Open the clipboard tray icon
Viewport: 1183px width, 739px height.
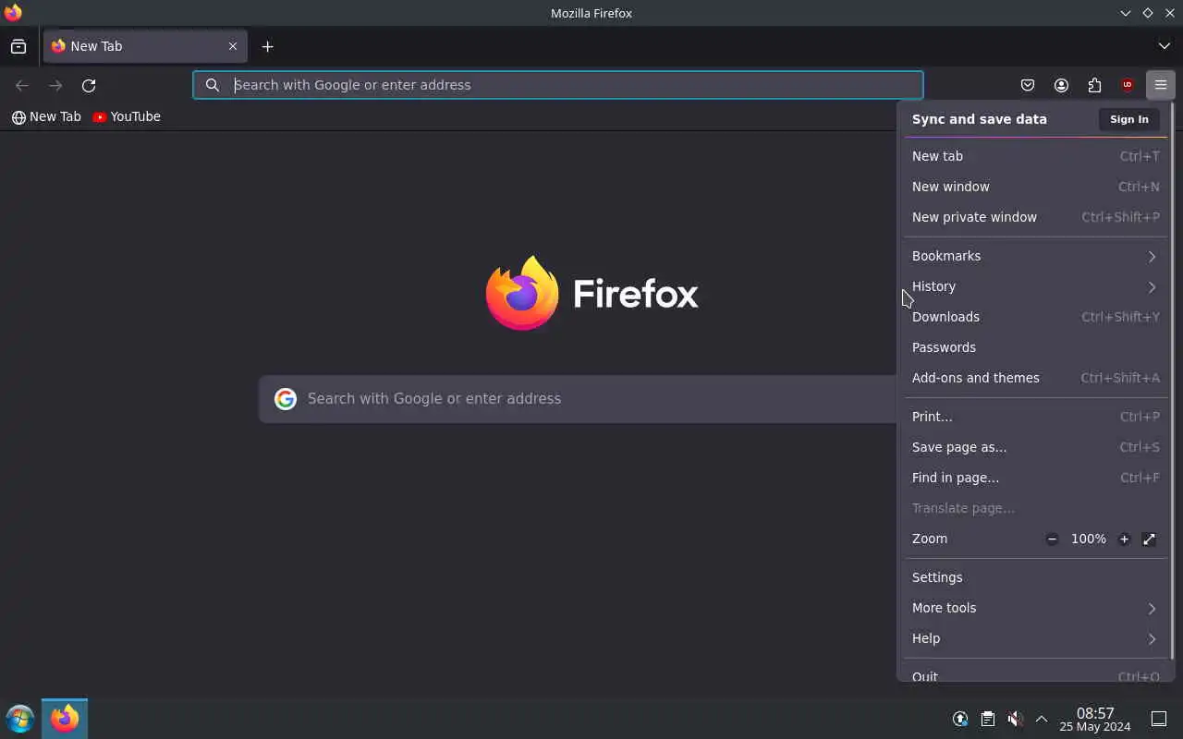(988, 719)
